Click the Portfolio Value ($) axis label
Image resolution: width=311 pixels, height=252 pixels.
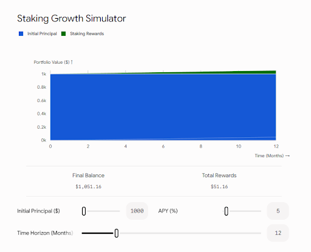coord(53,62)
